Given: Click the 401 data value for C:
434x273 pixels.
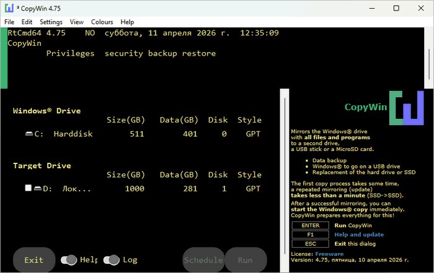Looking at the screenshot, I should [x=190, y=134].
